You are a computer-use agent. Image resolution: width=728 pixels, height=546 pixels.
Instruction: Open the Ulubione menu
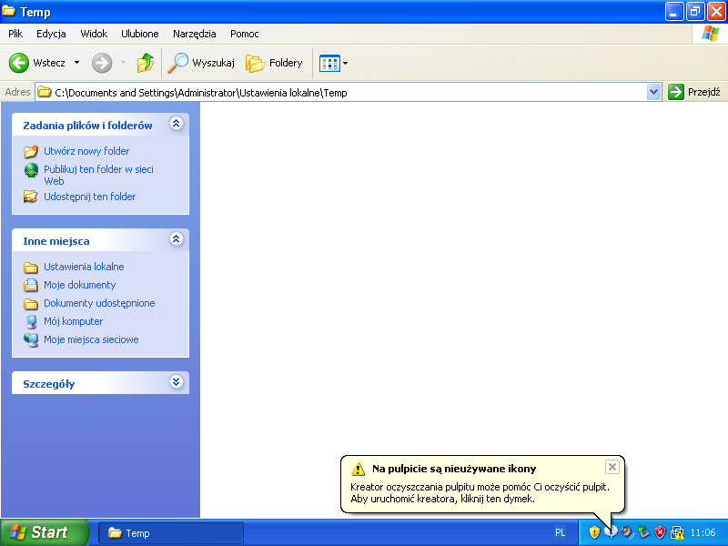[140, 34]
